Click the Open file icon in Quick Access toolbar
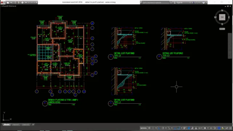Viewport: 233px width, 131px height. pos(11,3)
